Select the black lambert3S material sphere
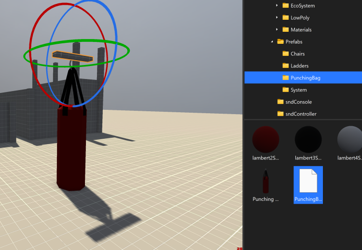The width and height of the screenshot is (362, 250). [x=308, y=140]
